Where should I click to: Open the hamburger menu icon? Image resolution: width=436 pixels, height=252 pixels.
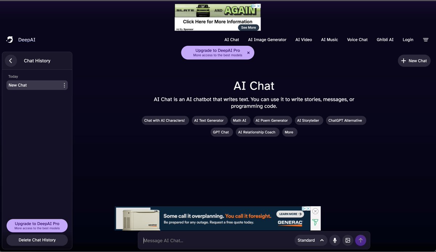click(426, 40)
